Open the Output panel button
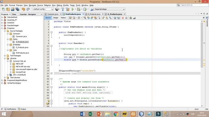Screen dimensions: 209x117 coord(22,109)
